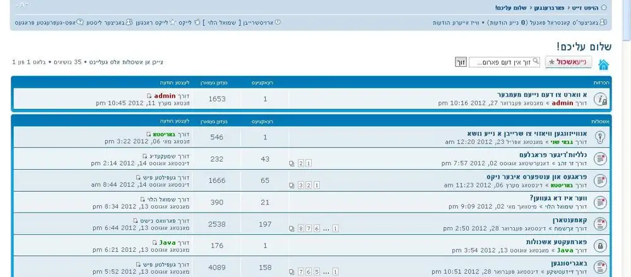Click the sticky lightbulb icon for אנווייזונגען topic
This screenshot has height=277, width=631.
coord(600,138)
